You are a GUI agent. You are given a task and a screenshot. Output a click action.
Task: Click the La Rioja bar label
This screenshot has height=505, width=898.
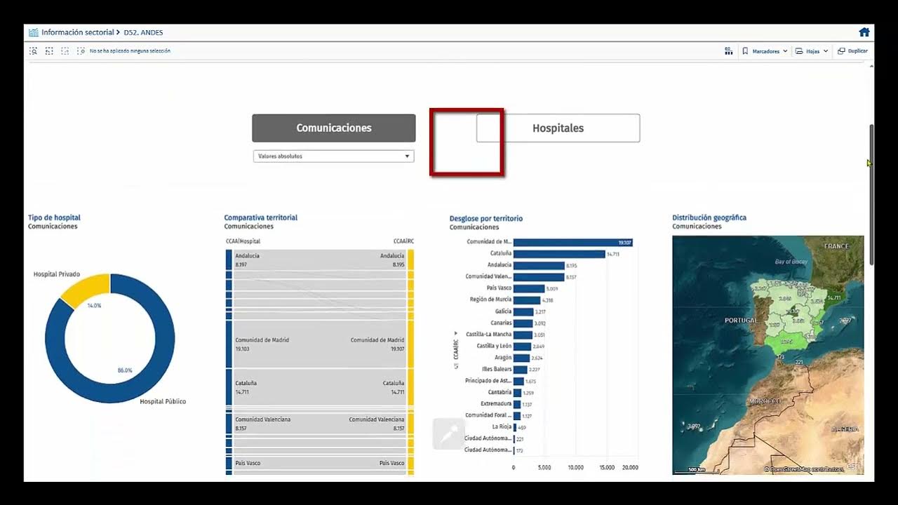coord(502,426)
